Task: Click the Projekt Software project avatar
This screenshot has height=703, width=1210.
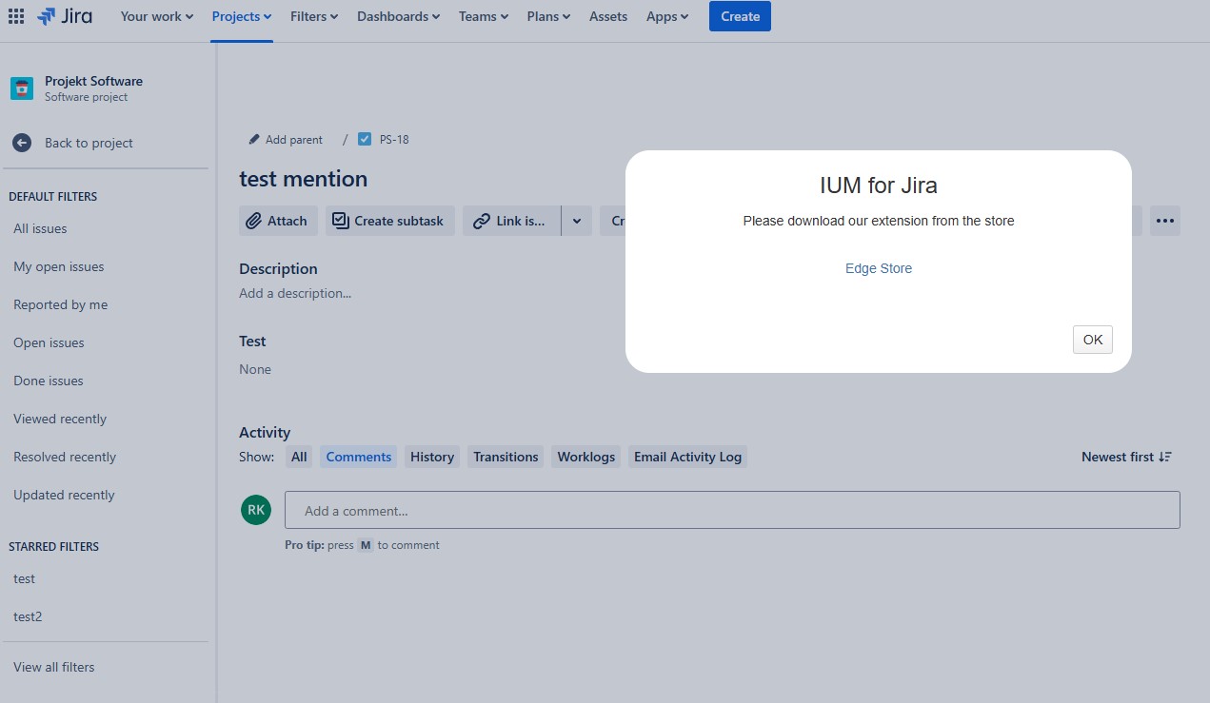Action: point(22,88)
